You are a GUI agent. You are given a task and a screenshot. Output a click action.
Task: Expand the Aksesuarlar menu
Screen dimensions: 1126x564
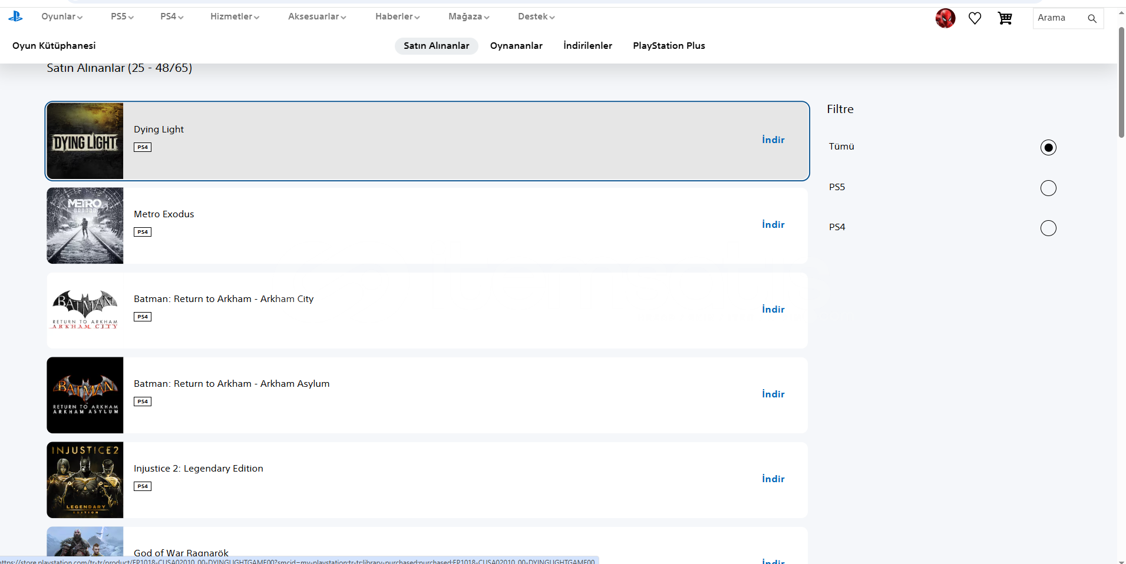tap(317, 16)
